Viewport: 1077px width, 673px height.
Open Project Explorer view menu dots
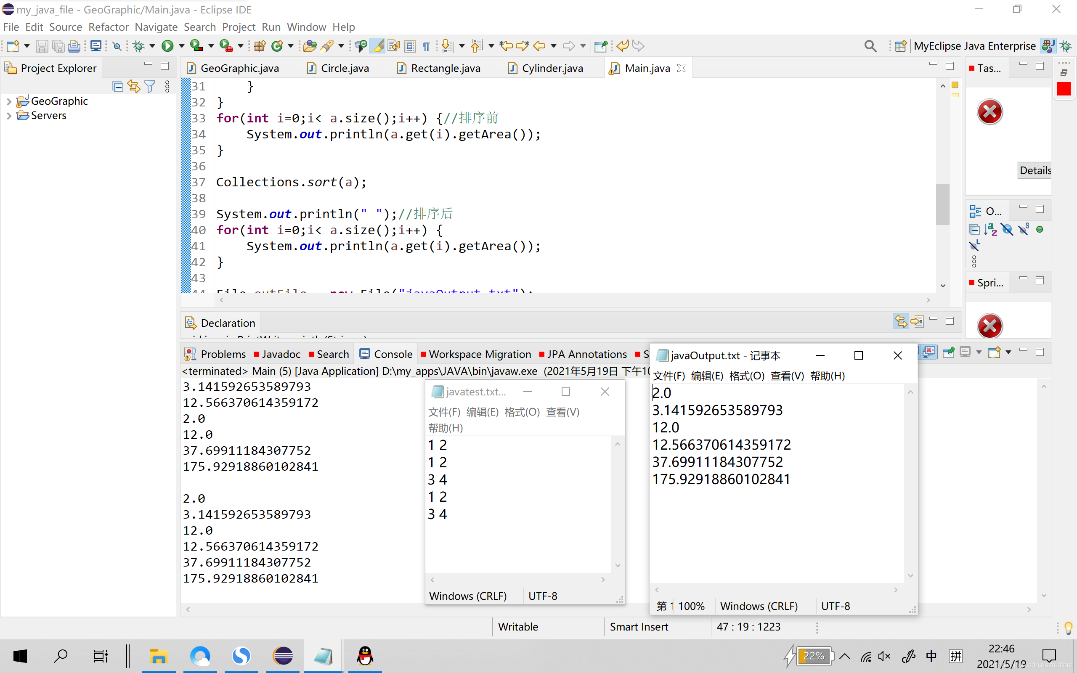pos(167,86)
